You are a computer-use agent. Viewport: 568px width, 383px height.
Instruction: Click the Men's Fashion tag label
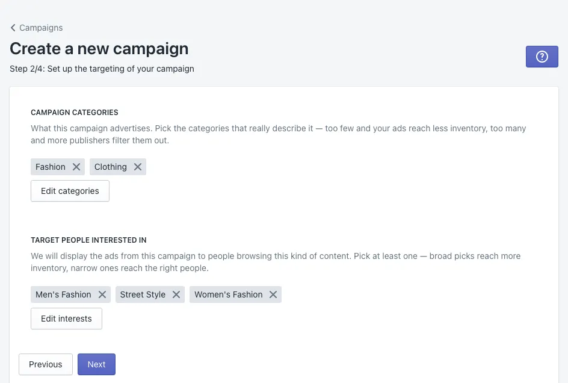[x=63, y=294]
